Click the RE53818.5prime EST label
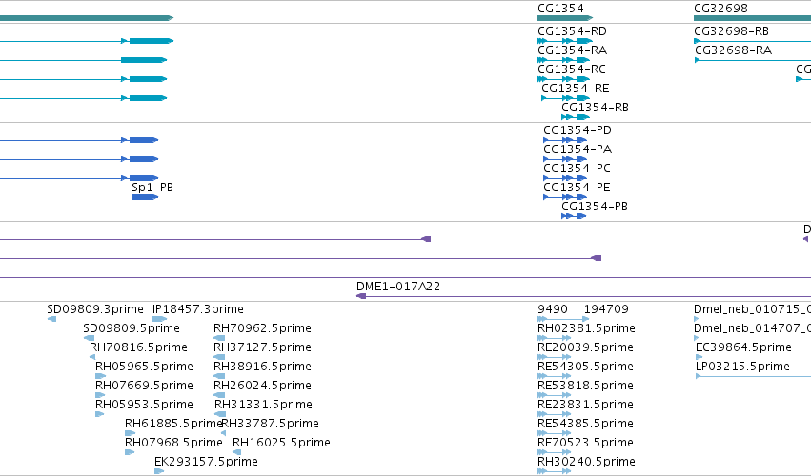The height and width of the screenshot is (476, 811). pyautogui.click(x=585, y=386)
